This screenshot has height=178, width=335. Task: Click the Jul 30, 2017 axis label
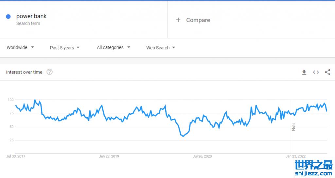[16, 156]
